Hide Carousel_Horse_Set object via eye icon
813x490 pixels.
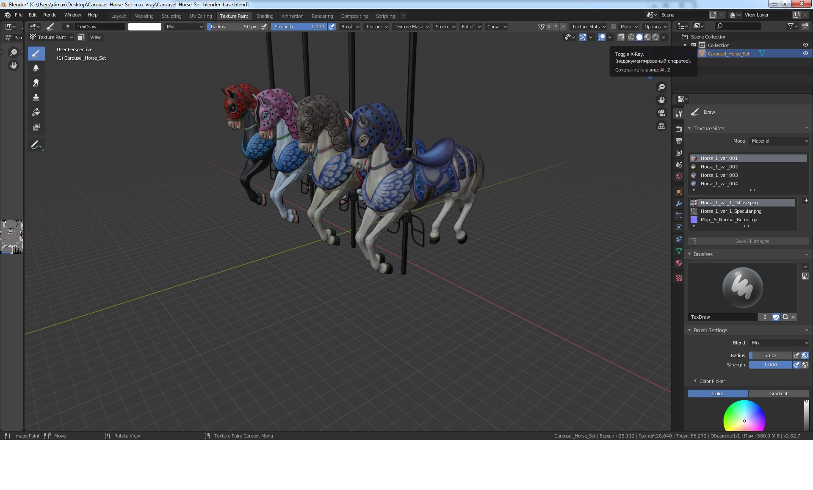click(805, 53)
